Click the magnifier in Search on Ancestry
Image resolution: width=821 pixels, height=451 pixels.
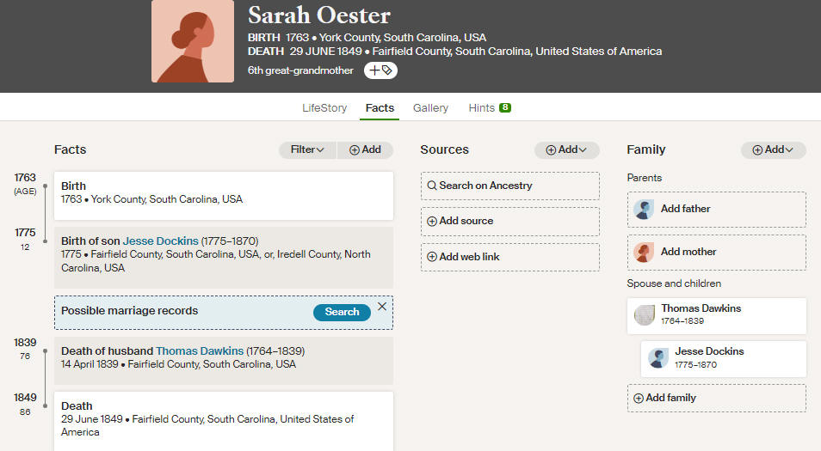(x=432, y=186)
